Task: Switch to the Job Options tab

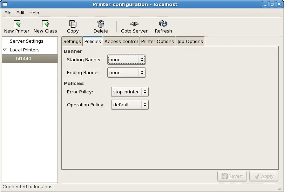Action: [x=190, y=41]
